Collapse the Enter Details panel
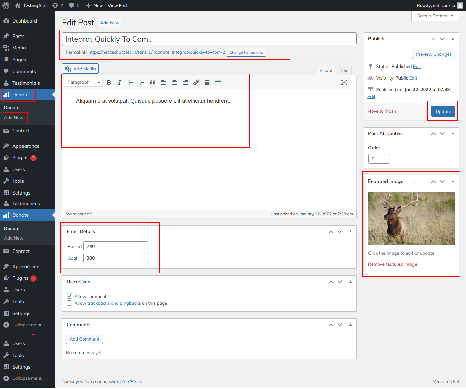The height and width of the screenshot is (389, 466). pyautogui.click(x=350, y=232)
